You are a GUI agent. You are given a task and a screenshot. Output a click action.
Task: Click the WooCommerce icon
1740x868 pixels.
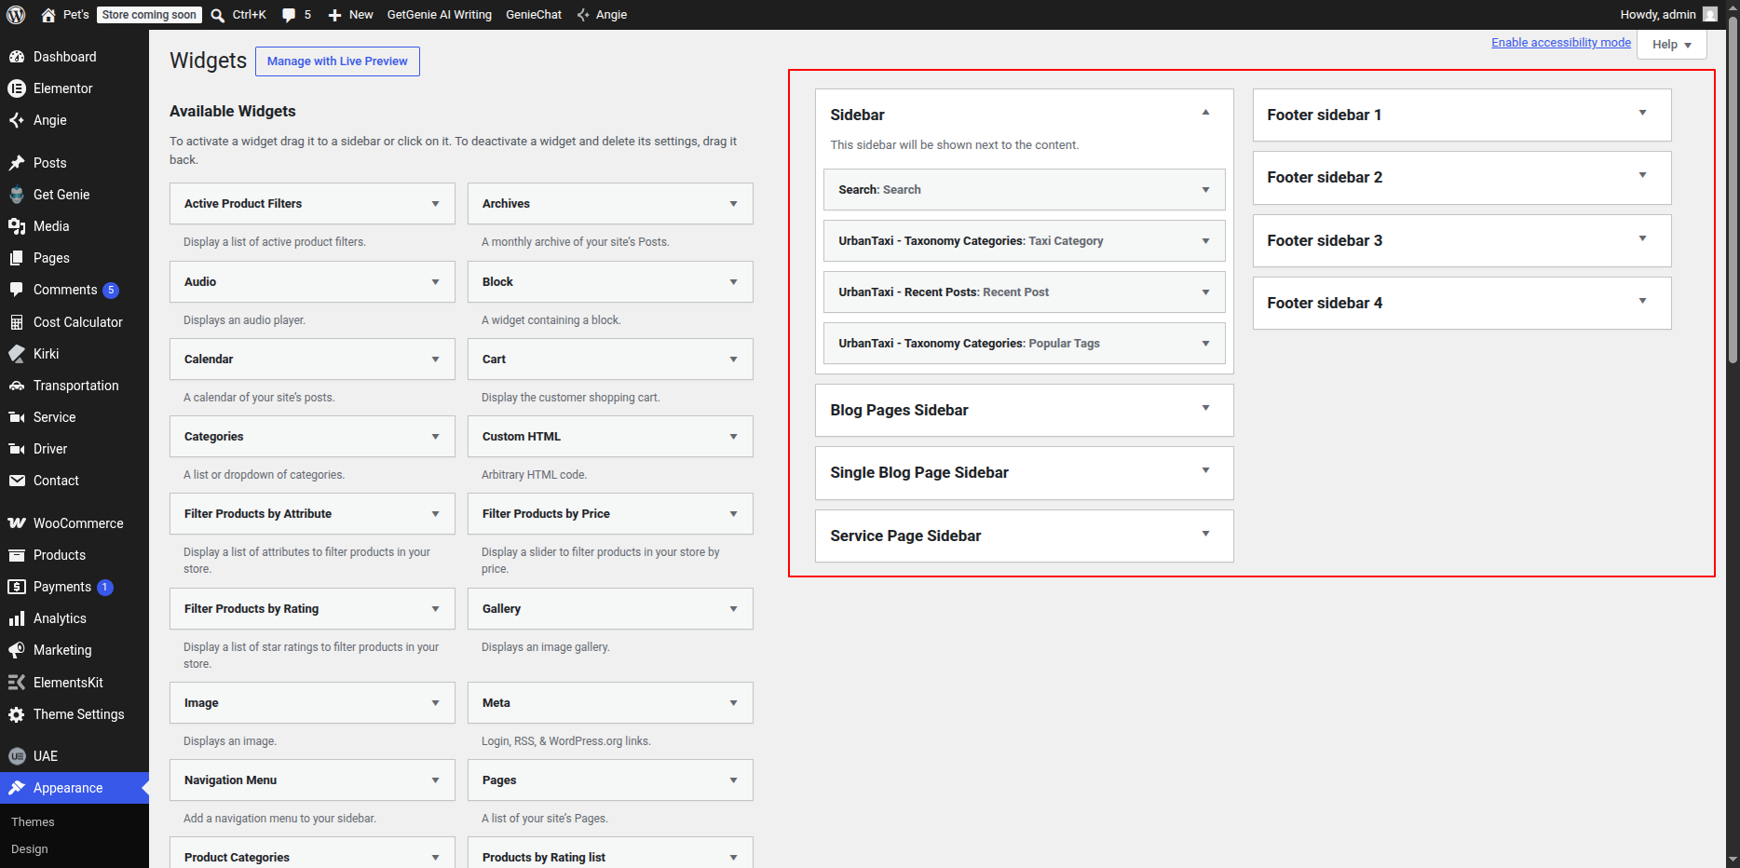click(17, 523)
